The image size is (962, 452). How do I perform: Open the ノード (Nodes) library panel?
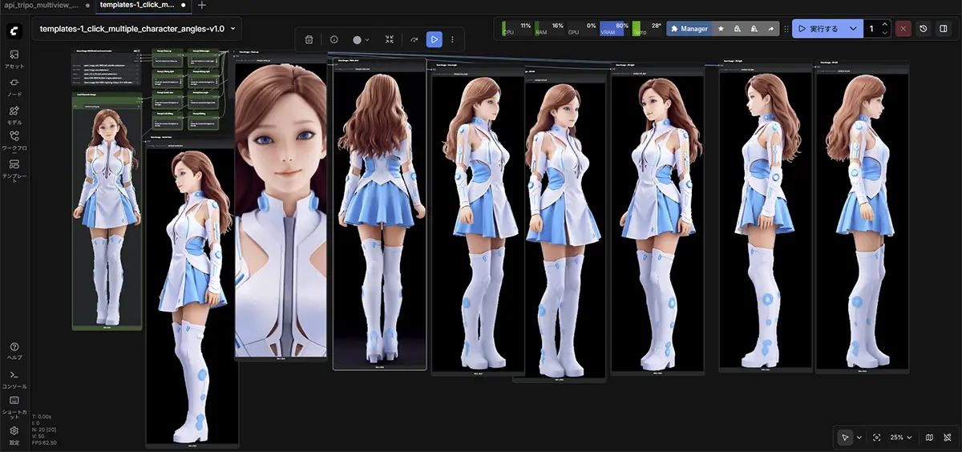coord(14,87)
